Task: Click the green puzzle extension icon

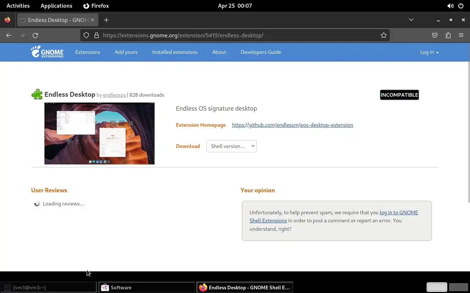Action: pyautogui.click(x=37, y=94)
